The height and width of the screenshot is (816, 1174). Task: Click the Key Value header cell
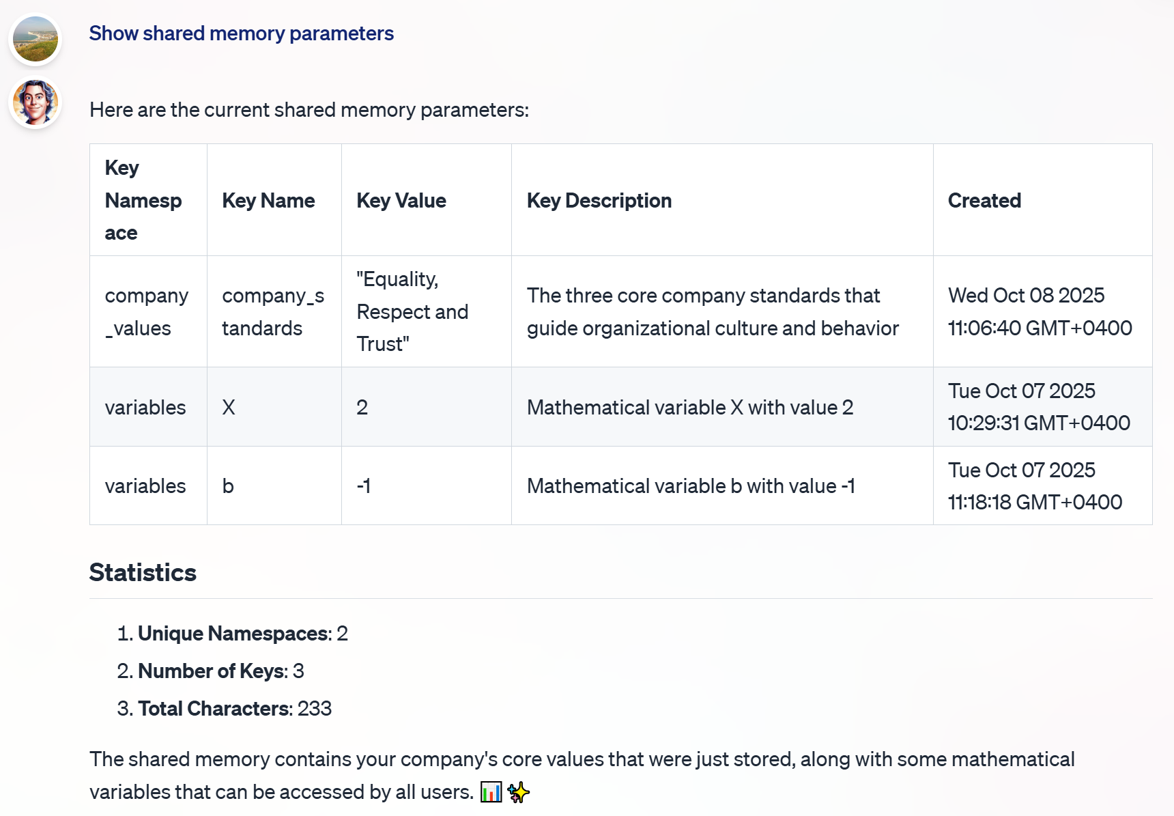pos(401,200)
